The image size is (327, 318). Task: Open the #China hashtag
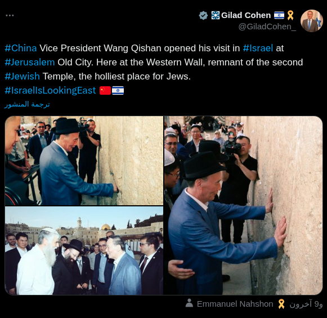tap(21, 48)
